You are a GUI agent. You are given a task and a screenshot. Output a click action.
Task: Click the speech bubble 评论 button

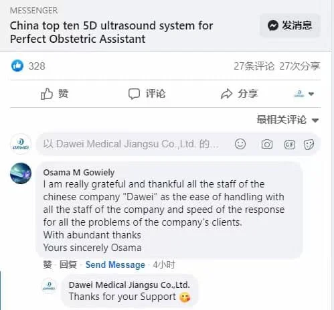[147, 94]
